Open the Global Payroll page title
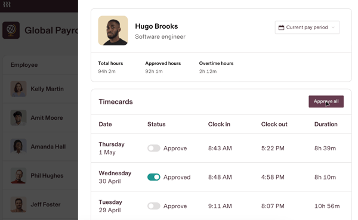The height and width of the screenshot is (220, 358). point(51,30)
